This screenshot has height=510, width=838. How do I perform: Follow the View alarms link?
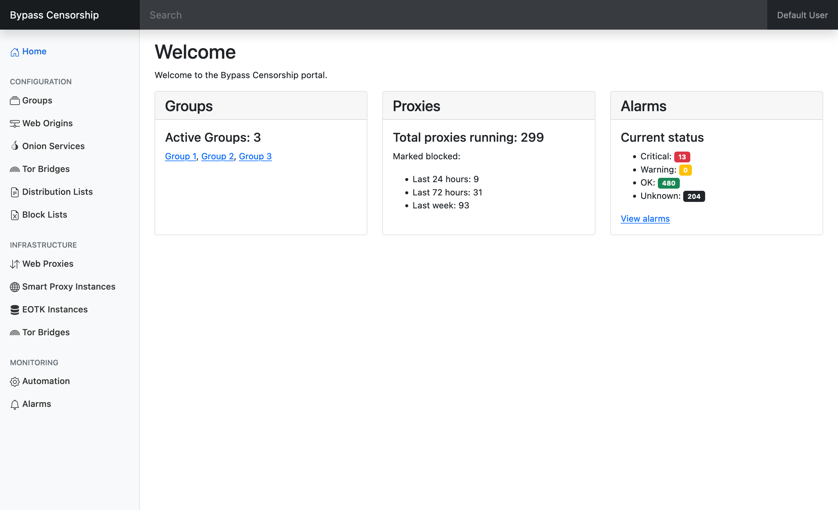click(x=645, y=219)
